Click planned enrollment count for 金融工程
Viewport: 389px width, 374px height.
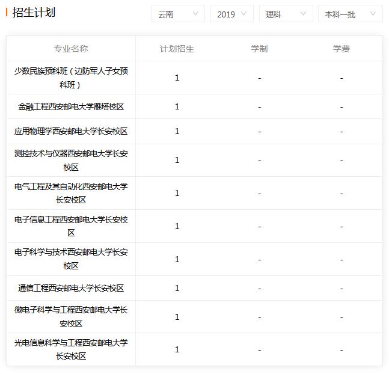pyautogui.click(x=177, y=106)
